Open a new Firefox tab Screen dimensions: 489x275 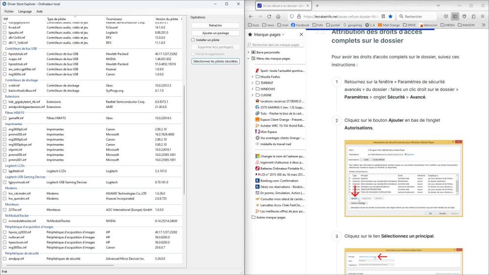[x=317, y=5]
